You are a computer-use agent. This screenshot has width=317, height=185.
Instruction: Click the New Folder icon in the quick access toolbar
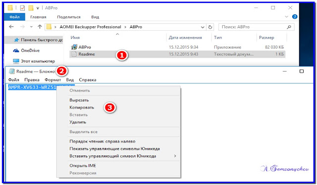(31, 8)
